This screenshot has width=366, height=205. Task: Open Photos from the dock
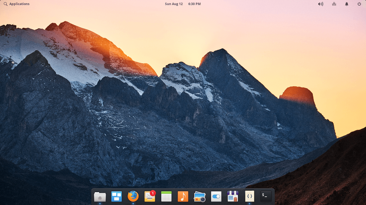200,197
